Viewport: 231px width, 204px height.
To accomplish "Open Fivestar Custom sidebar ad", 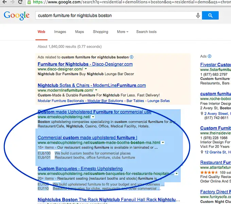I will point(215,65).
